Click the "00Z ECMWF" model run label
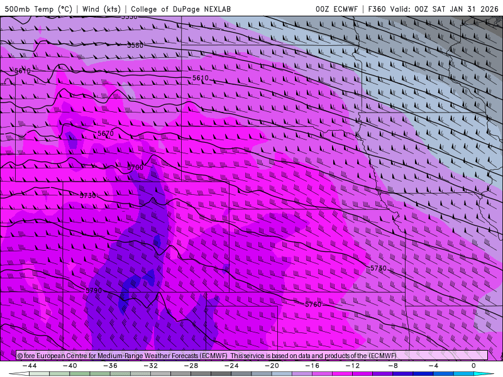 tap(336, 9)
